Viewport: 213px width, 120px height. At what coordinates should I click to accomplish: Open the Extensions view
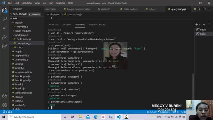point(4,46)
